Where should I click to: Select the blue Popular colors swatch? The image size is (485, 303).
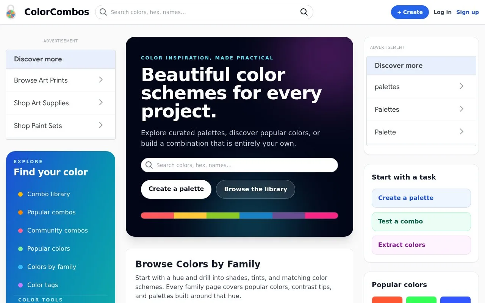tap(455, 300)
